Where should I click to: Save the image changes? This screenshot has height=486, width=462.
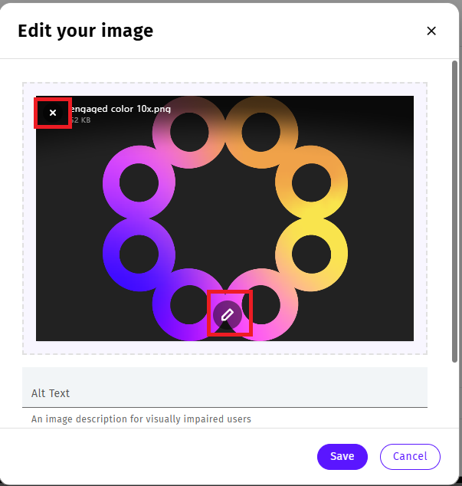click(342, 456)
